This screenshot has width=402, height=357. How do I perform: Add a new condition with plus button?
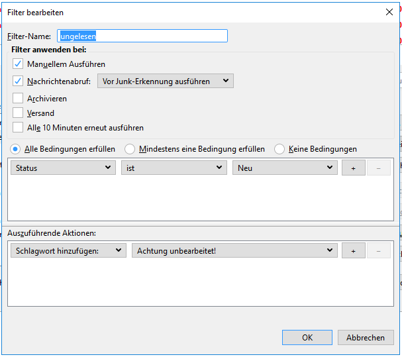pyautogui.click(x=353, y=168)
